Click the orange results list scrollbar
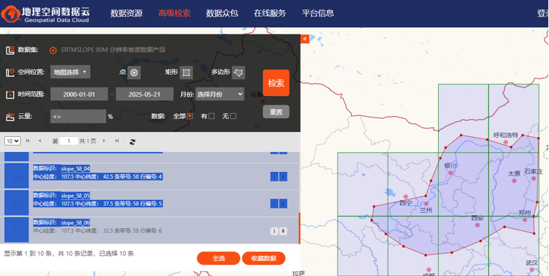 300,228
